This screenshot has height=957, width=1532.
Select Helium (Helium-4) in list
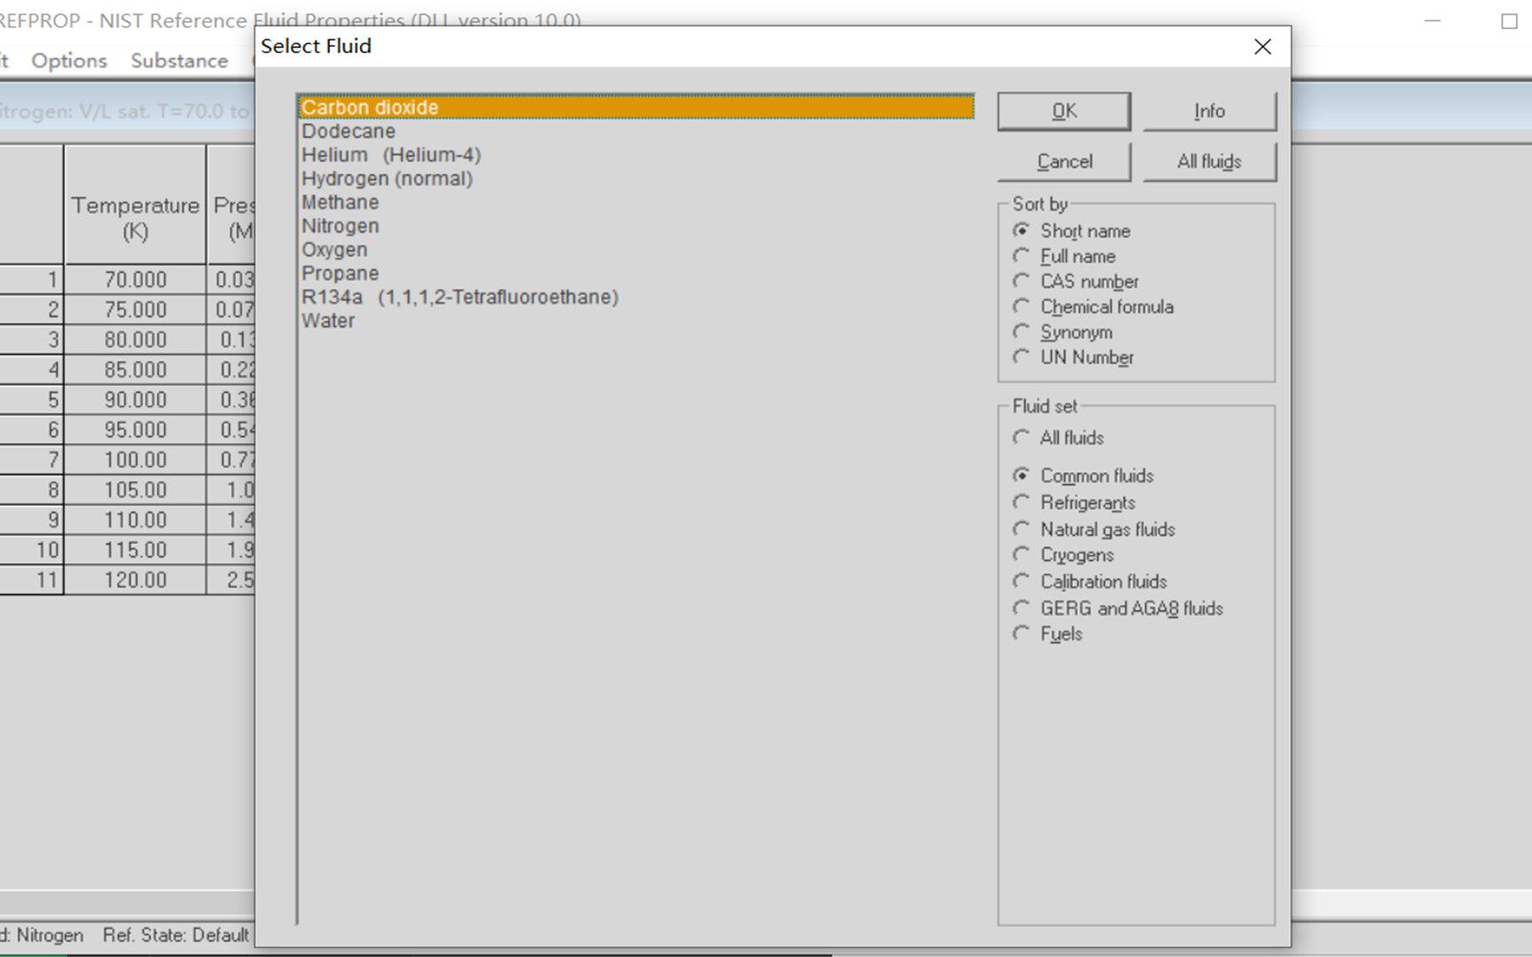(637, 155)
